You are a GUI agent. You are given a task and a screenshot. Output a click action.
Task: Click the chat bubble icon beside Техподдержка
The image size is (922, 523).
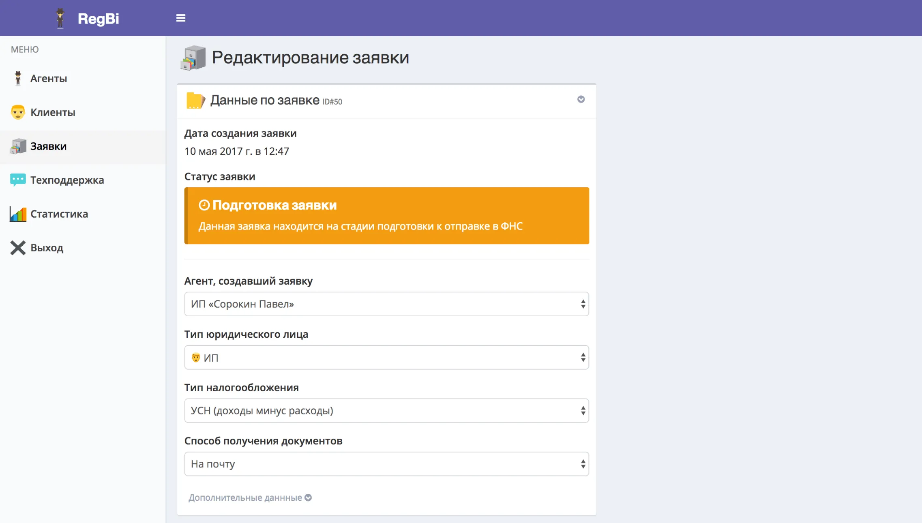point(18,180)
